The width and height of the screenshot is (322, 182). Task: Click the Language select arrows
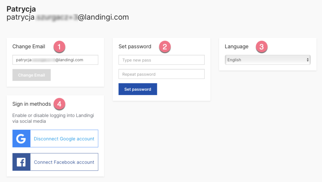308,60
